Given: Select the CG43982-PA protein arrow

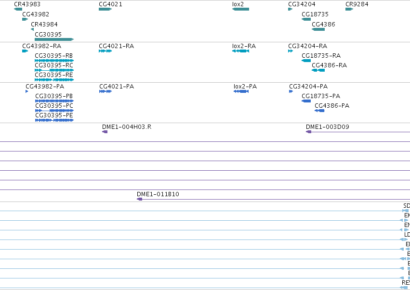Looking at the screenshot, I should click(26, 91).
